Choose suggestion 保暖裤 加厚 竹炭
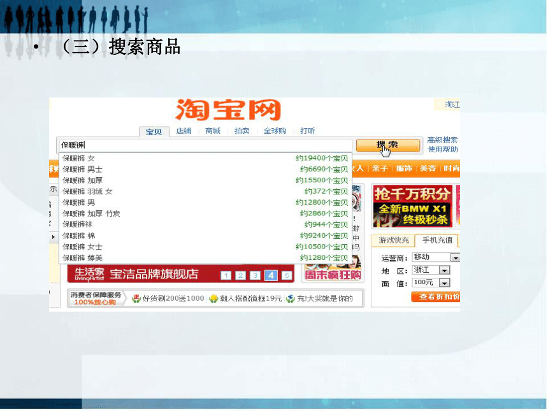The image size is (548, 411). tap(205, 214)
